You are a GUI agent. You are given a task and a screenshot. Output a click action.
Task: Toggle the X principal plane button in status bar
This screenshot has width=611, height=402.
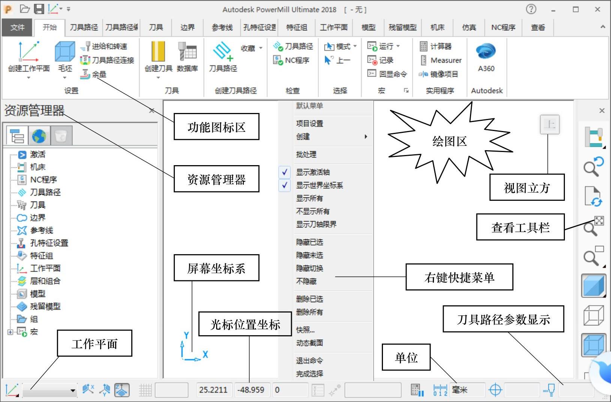[88, 390]
